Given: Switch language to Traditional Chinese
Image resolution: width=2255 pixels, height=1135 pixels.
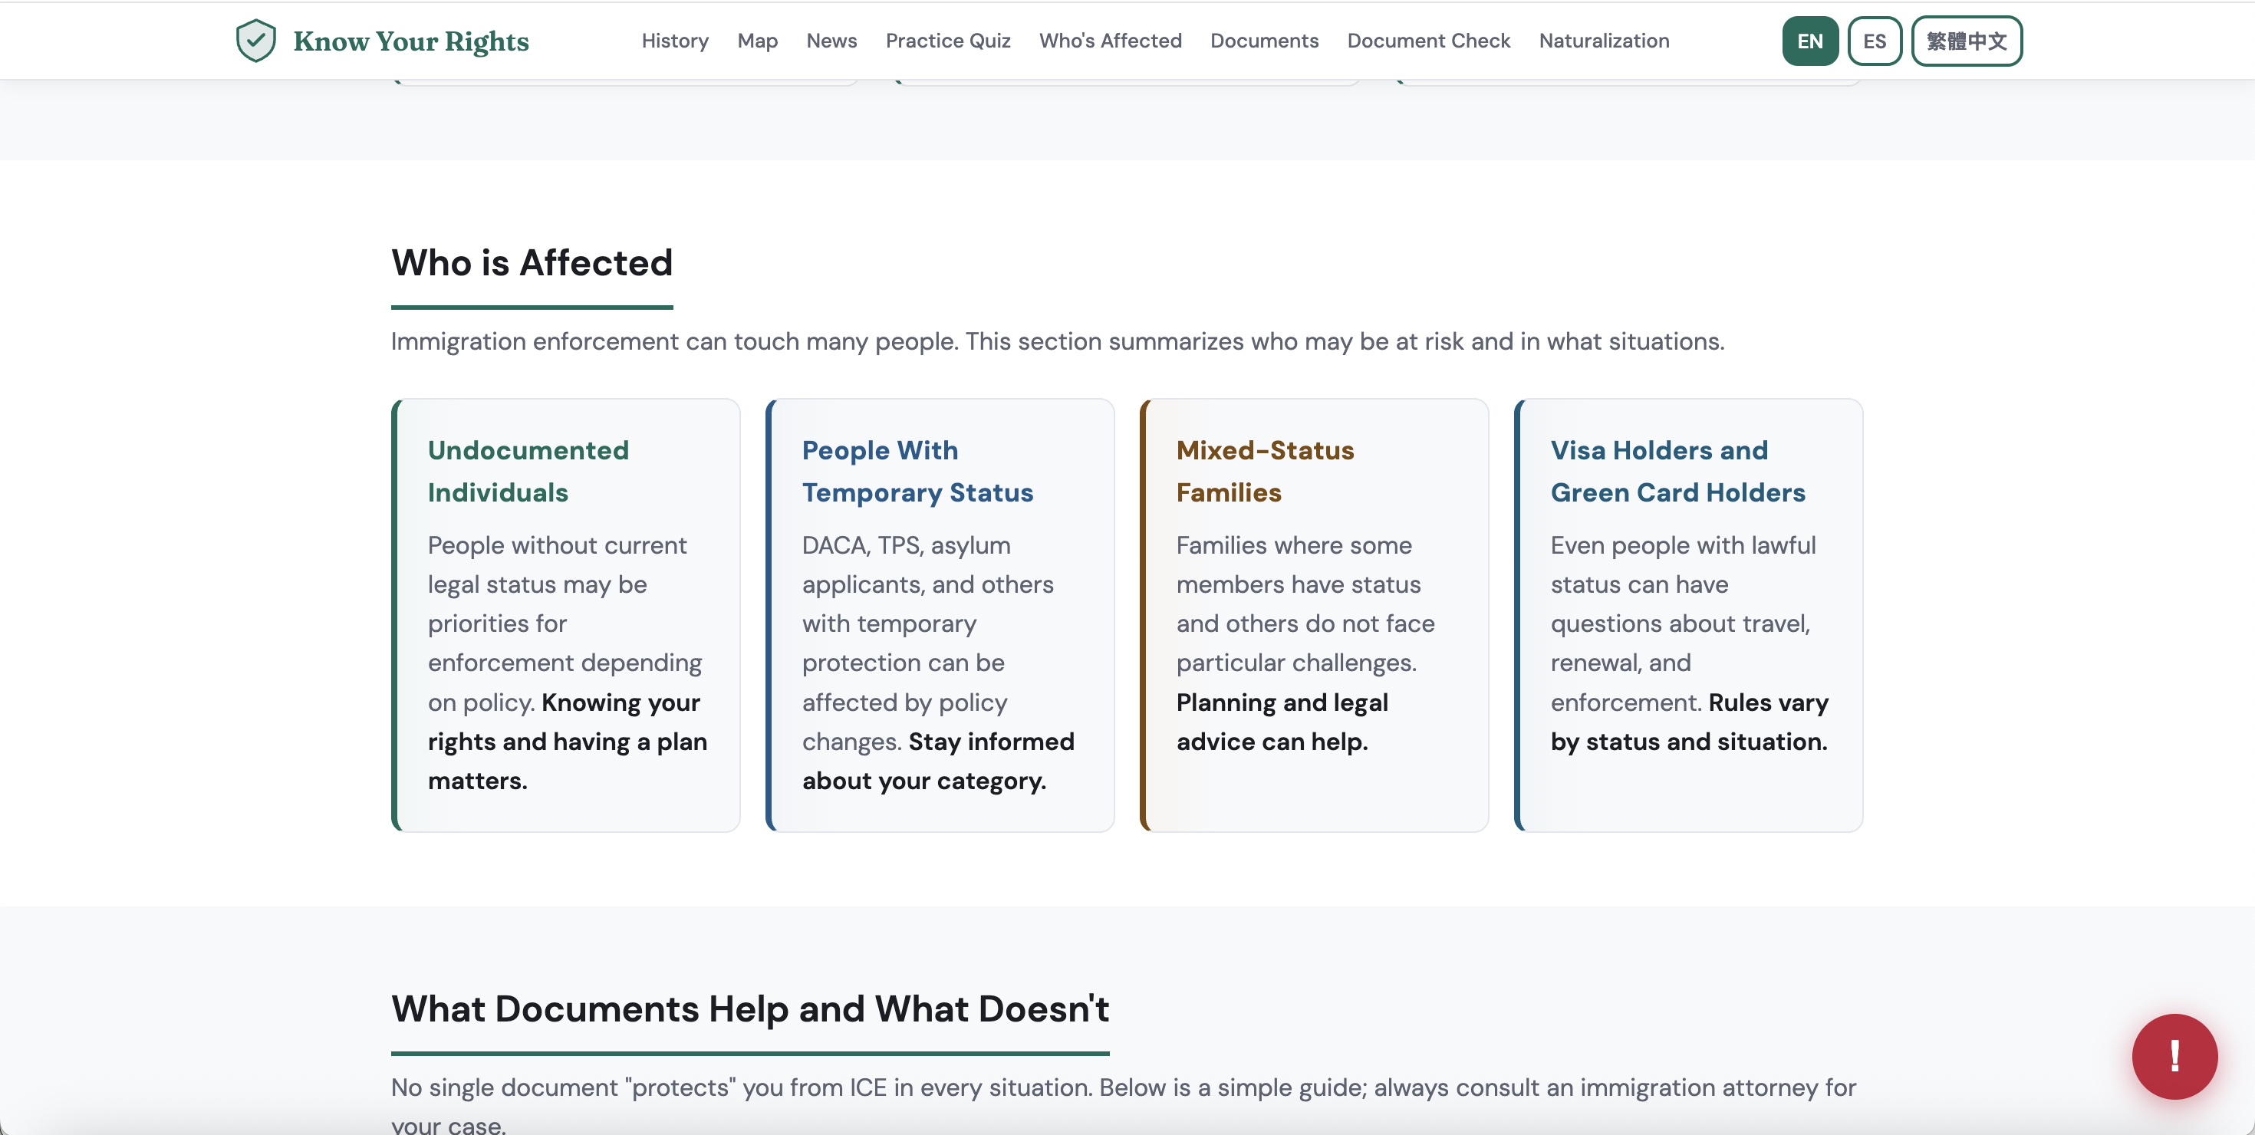Looking at the screenshot, I should point(1965,41).
